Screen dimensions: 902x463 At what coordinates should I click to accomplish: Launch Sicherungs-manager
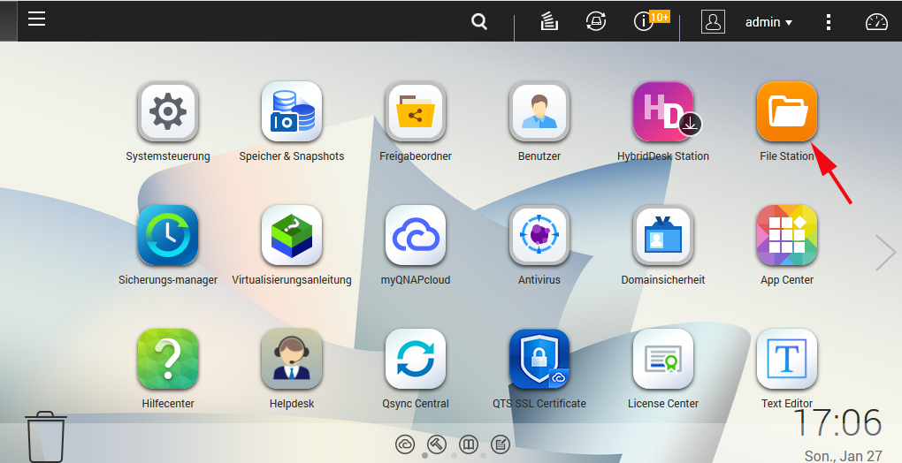click(x=168, y=235)
